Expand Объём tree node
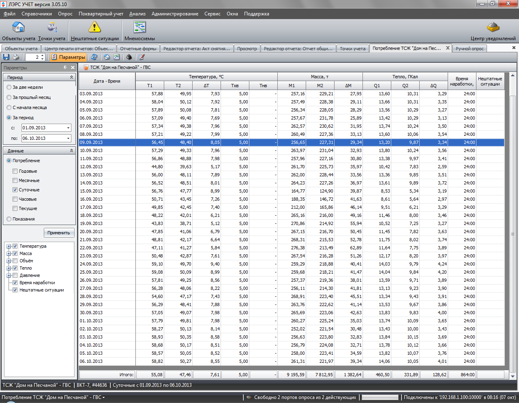The width and height of the screenshot is (519, 403). [x=9, y=261]
